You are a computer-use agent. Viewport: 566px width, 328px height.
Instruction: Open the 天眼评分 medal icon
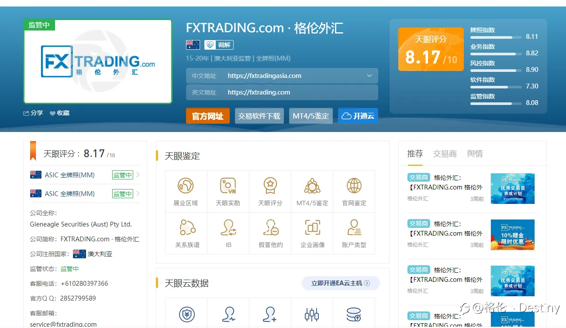270,186
